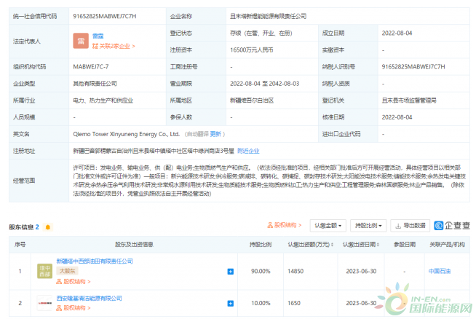
Task: Click the organization code MABWEJ7C-7
Action: 90,67
